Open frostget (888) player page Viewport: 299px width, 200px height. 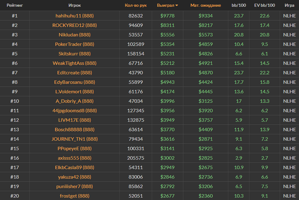[x=75, y=196]
